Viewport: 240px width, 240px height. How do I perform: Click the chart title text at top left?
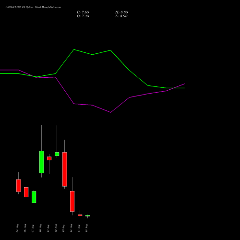pos(33,7)
